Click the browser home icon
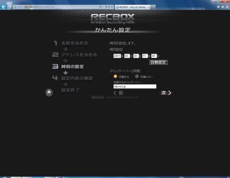This screenshot has width=230, height=178. [218, 7]
